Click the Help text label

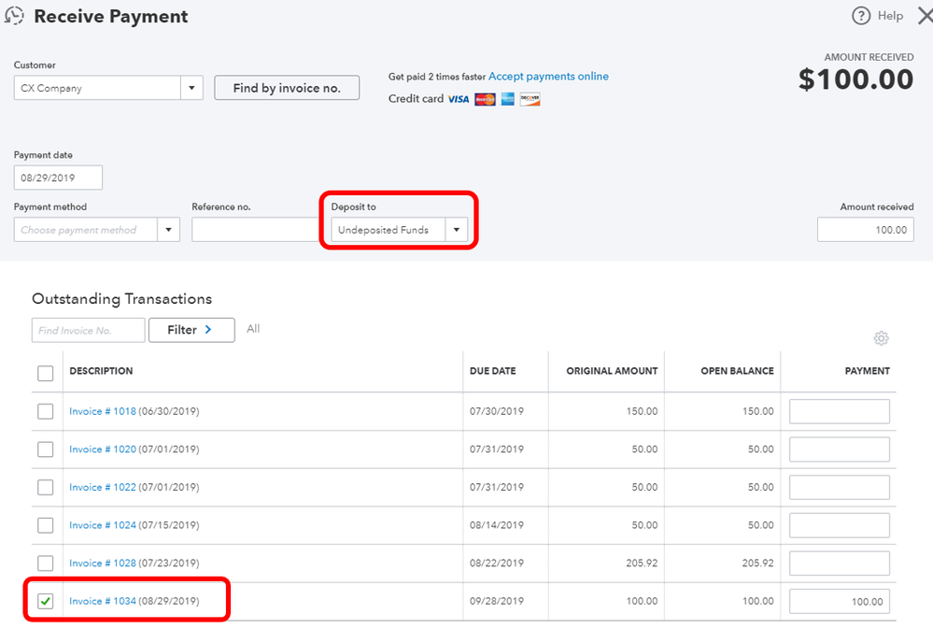point(890,16)
